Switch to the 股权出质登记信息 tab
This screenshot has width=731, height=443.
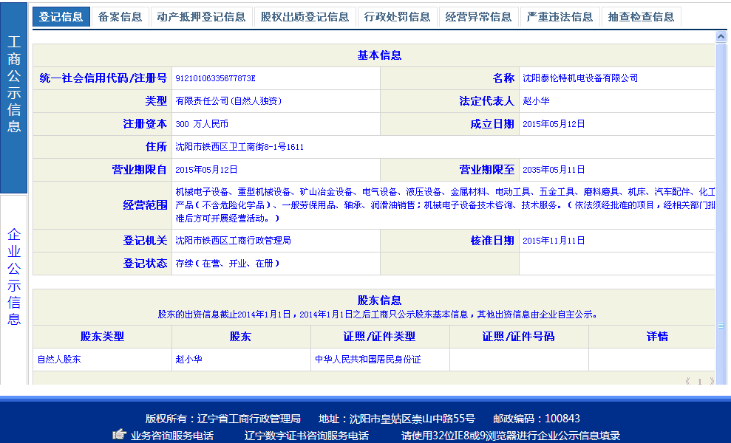pyautogui.click(x=305, y=17)
